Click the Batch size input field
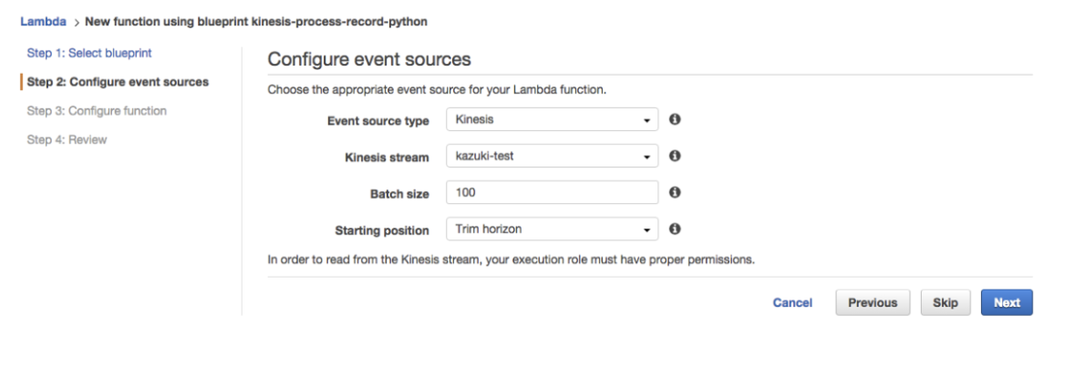The height and width of the screenshot is (366, 1085). click(552, 193)
